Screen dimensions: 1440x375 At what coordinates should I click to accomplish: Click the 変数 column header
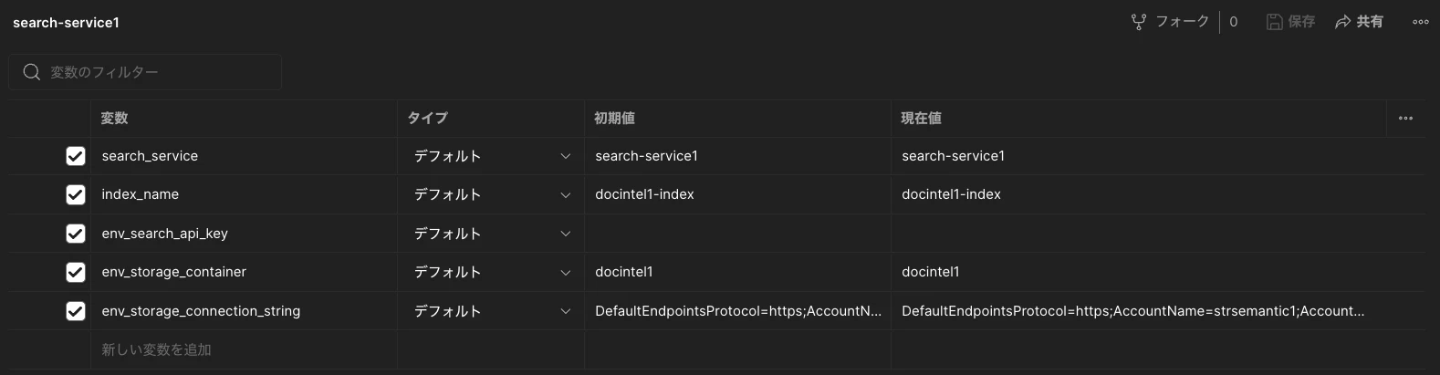point(114,119)
